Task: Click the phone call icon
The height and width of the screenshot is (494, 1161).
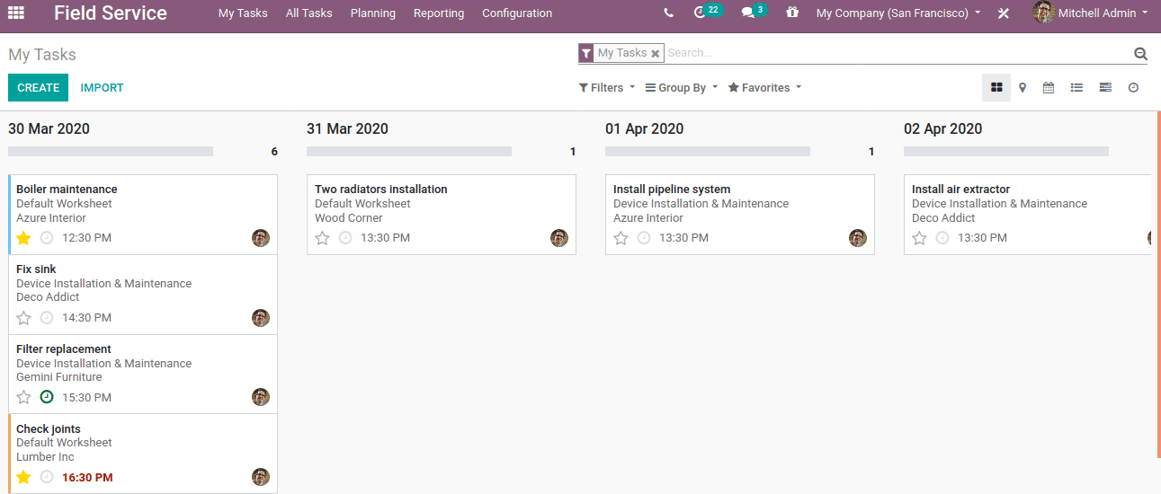Action: click(668, 13)
